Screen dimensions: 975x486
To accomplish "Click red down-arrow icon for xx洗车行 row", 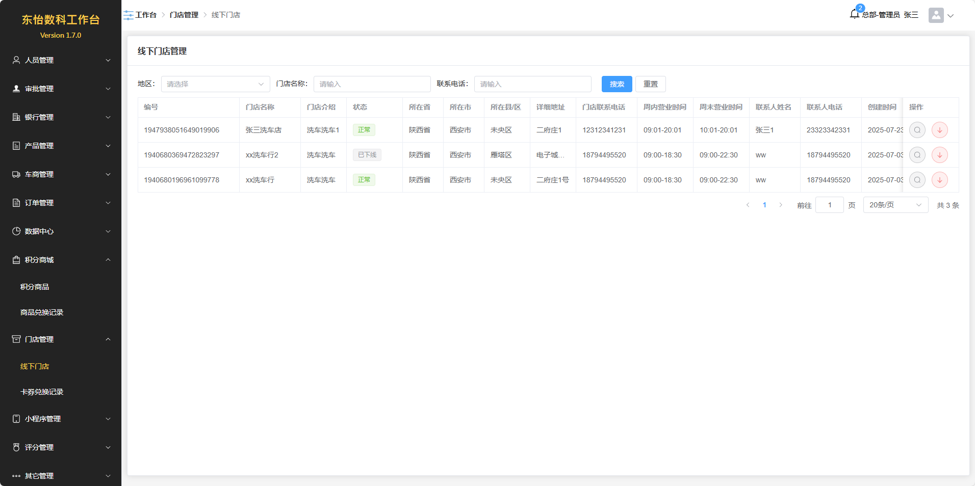I will pos(939,180).
